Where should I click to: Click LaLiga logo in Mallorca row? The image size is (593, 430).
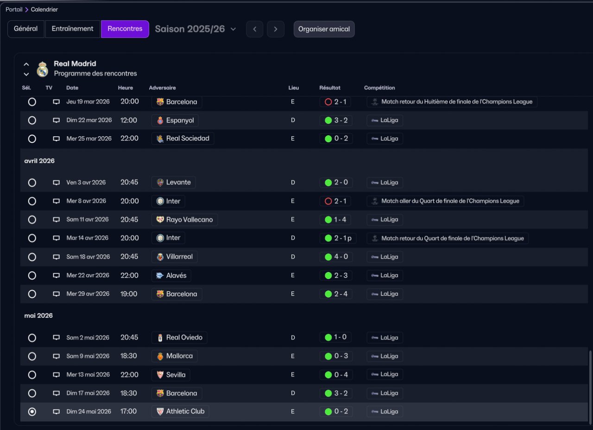tap(374, 356)
